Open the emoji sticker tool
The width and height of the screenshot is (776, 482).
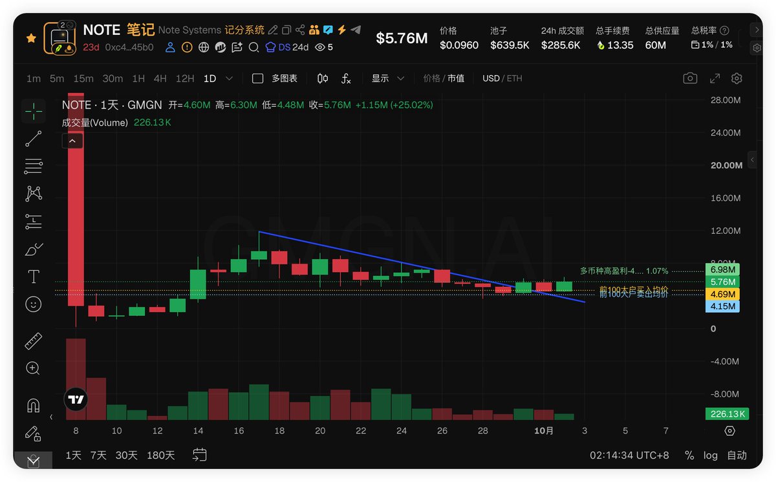[34, 304]
